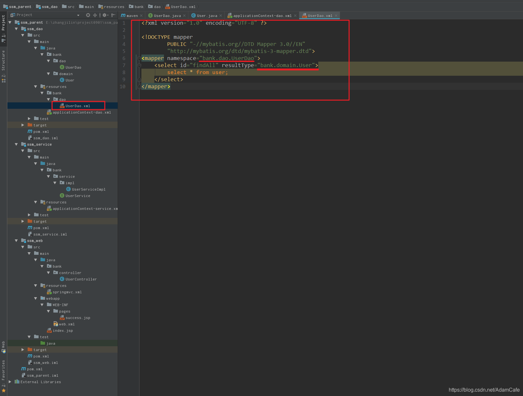523x396 pixels.
Task: Click the UserDao interface icon in tree
Action: (62, 67)
